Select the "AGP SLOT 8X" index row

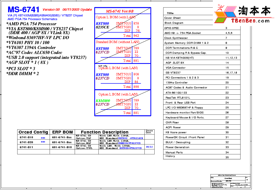[202, 63]
